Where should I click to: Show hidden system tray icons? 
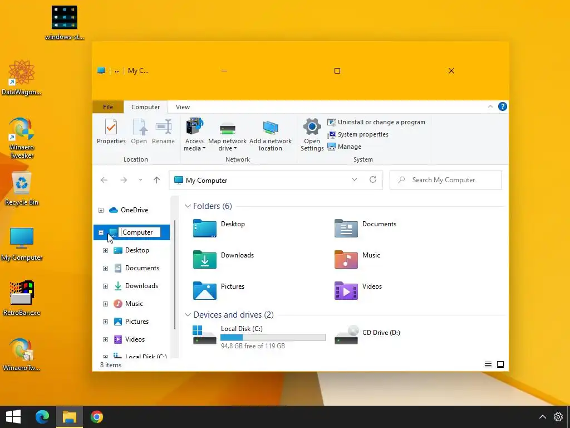point(542,417)
